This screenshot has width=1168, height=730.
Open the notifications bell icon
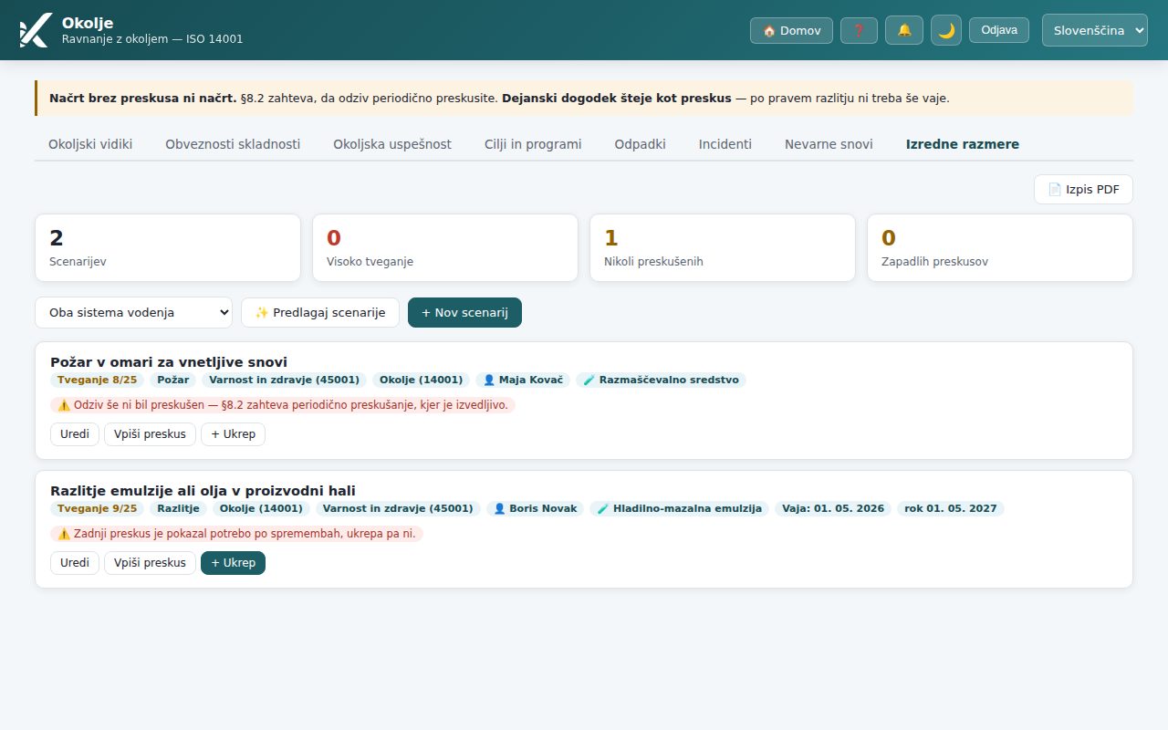pos(904,30)
